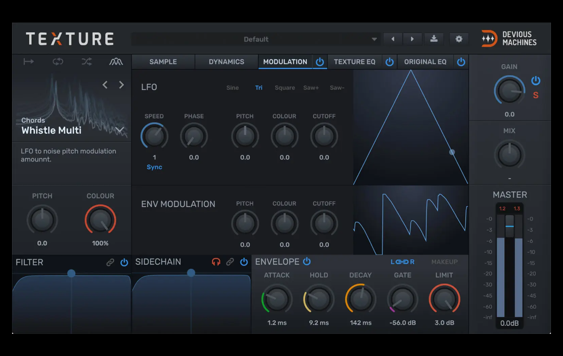Toggle the Sidechain power button
Screen dimensions: 563x356
[x=244, y=262]
